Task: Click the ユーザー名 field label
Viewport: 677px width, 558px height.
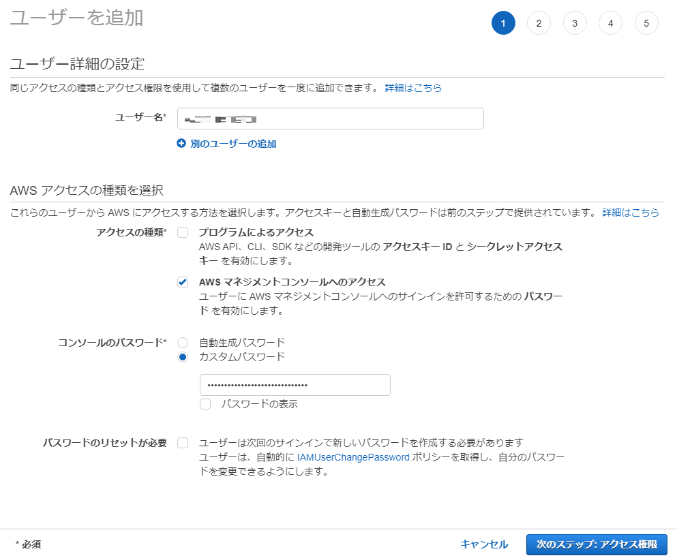Action: (x=140, y=117)
